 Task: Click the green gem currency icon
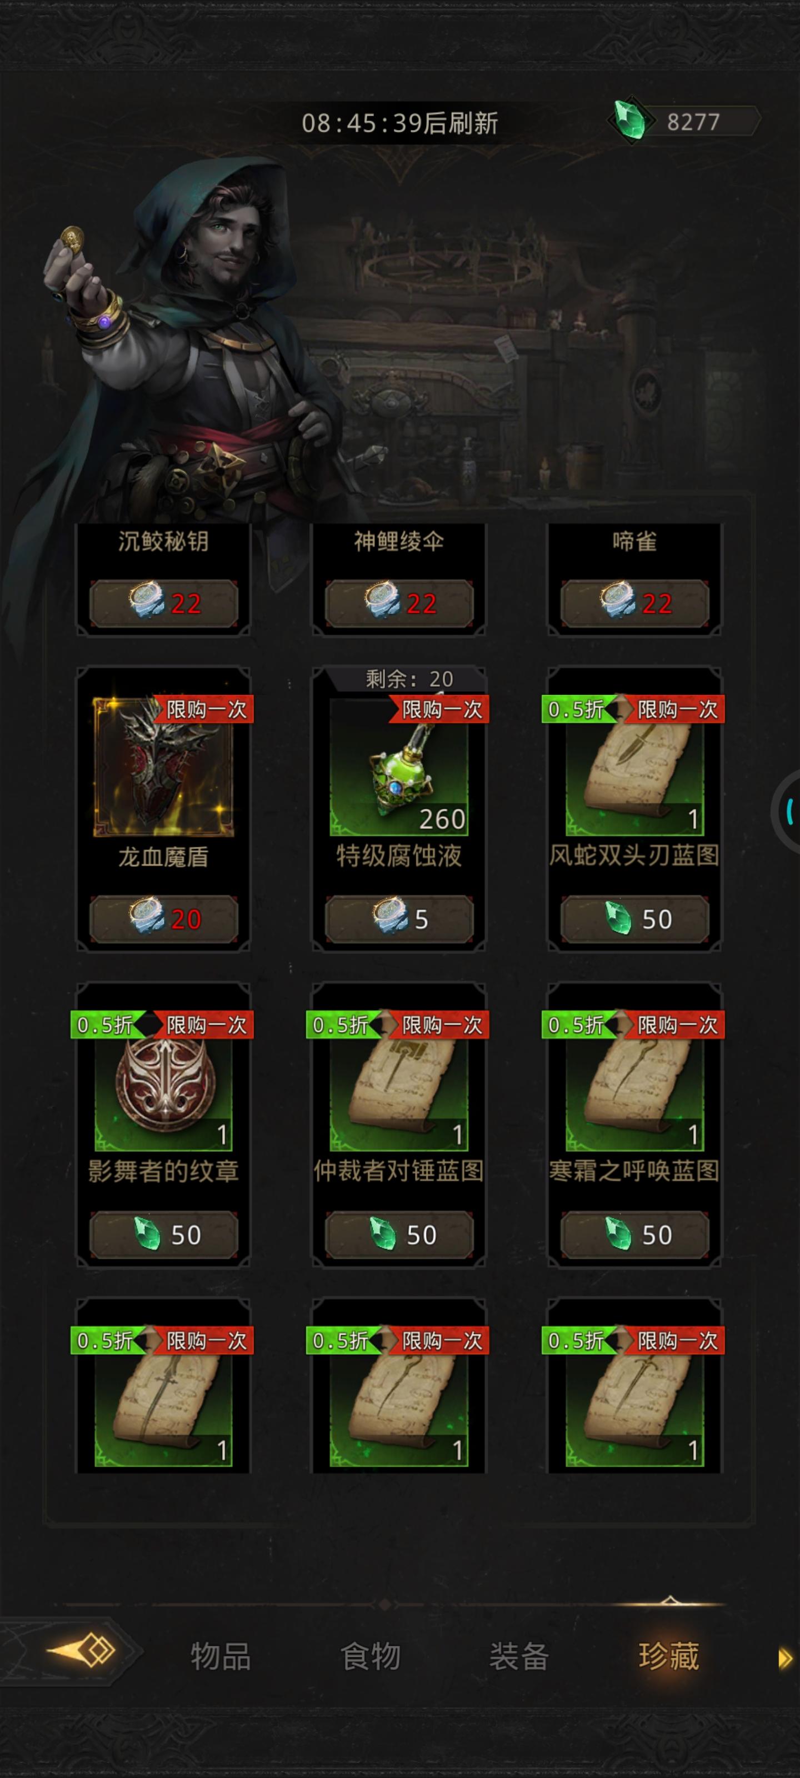click(x=629, y=121)
